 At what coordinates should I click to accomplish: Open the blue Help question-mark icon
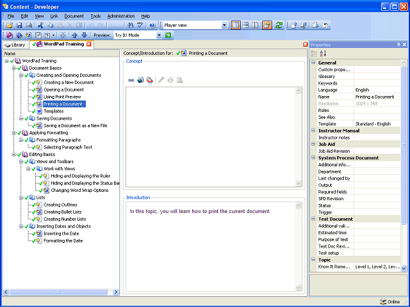(152, 26)
